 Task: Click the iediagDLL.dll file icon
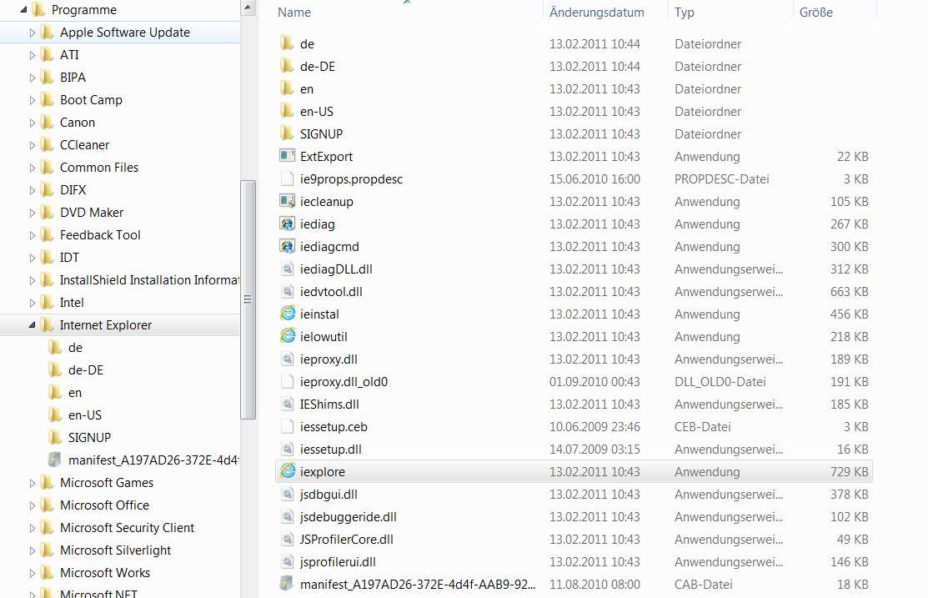[288, 269]
